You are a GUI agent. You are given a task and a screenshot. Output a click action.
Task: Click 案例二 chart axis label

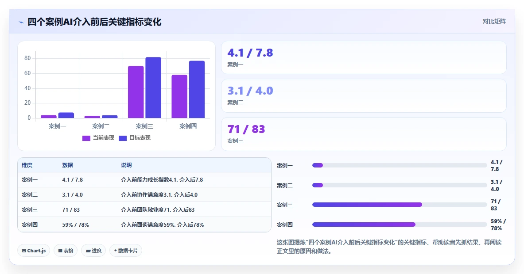tap(101, 126)
